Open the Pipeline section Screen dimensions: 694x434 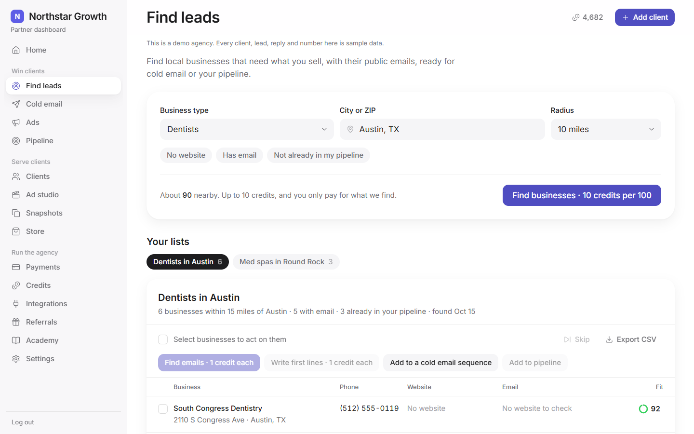point(63,141)
